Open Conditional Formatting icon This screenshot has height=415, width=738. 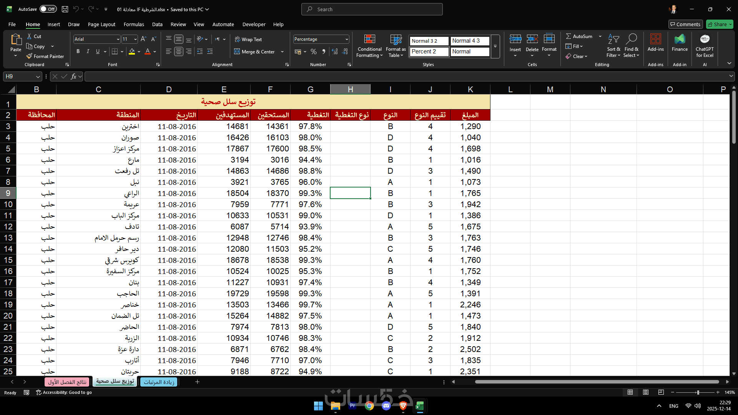(369, 39)
